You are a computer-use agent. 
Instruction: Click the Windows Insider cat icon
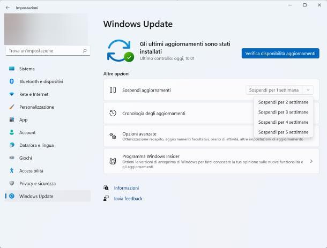[113, 161]
